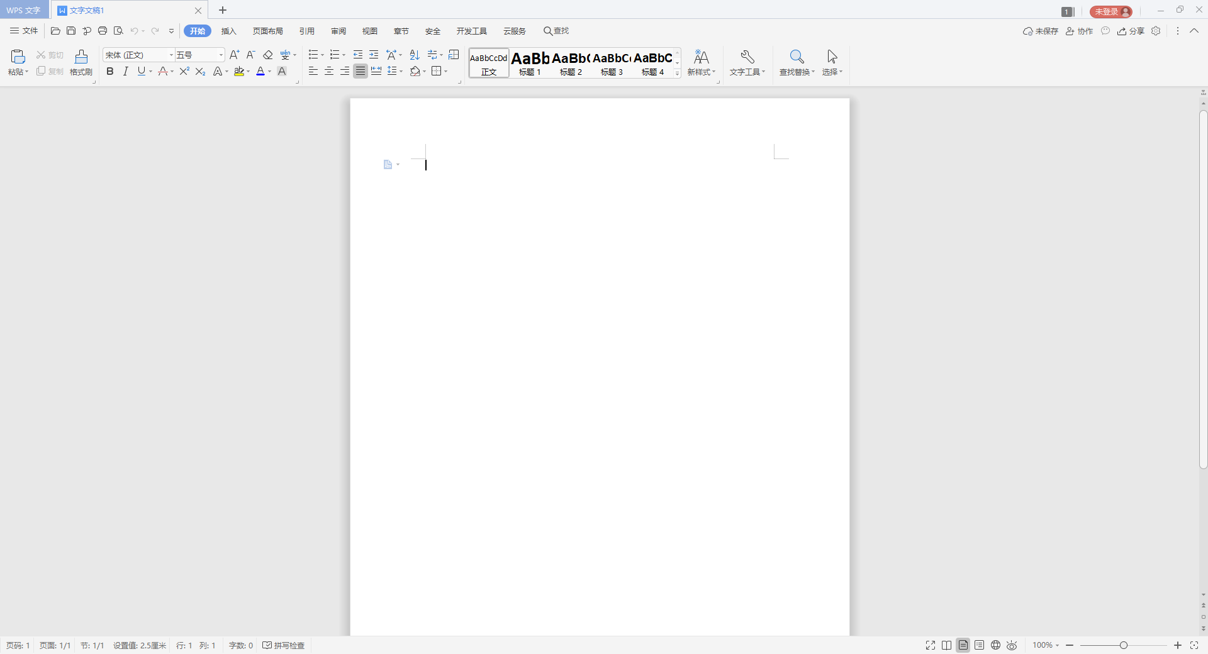Open the 文件 file menu

[x=24, y=31]
